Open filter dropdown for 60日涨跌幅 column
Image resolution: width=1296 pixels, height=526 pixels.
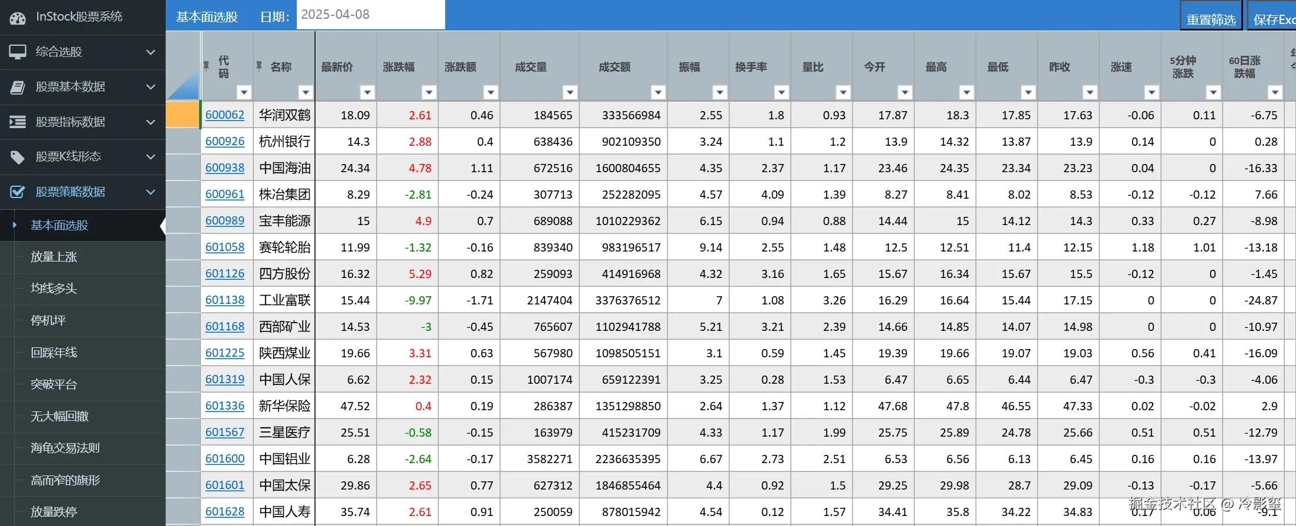tap(1275, 92)
